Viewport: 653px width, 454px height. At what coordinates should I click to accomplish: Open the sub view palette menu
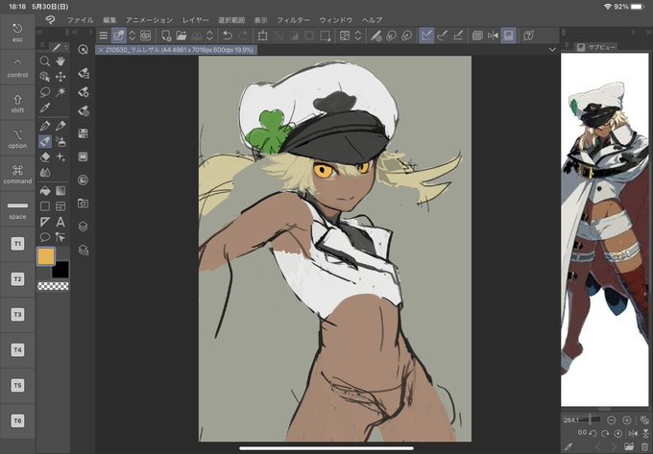(567, 44)
